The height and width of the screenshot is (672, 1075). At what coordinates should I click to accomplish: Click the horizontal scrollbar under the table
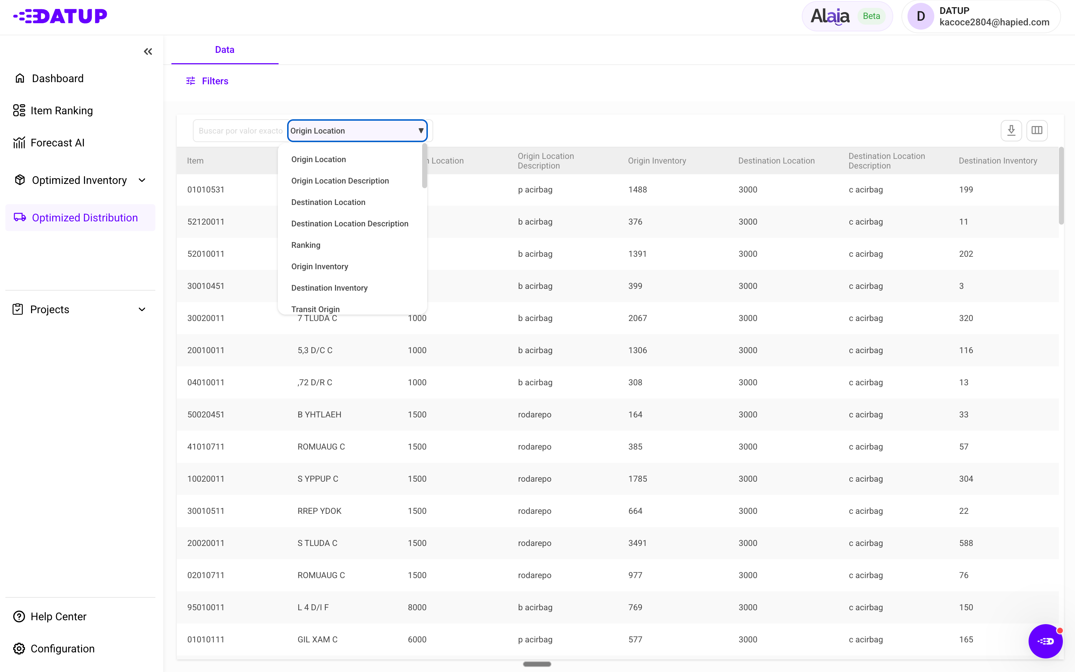[536, 664]
